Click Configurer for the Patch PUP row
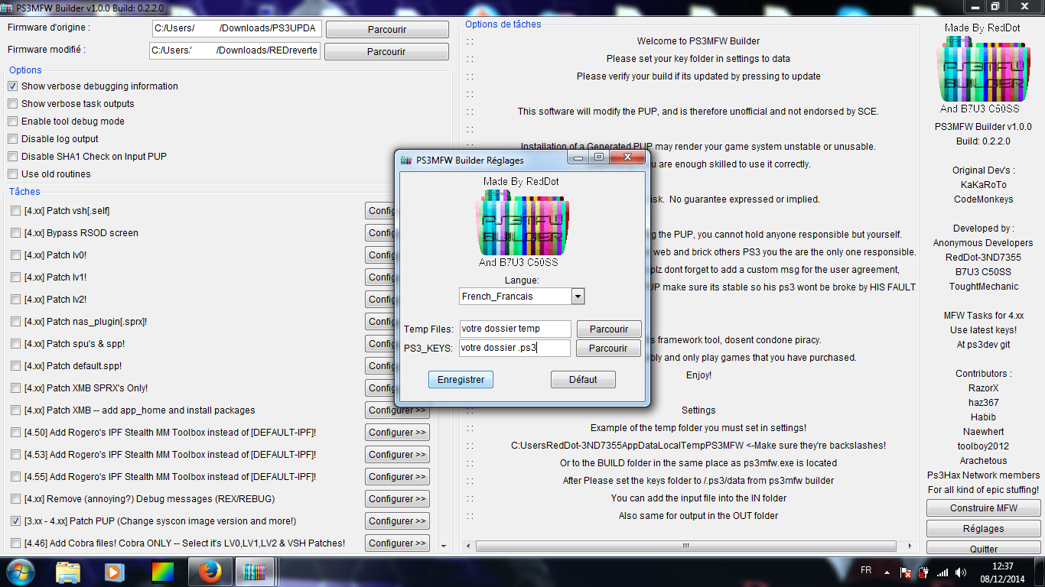1045x587 pixels. [x=397, y=521]
